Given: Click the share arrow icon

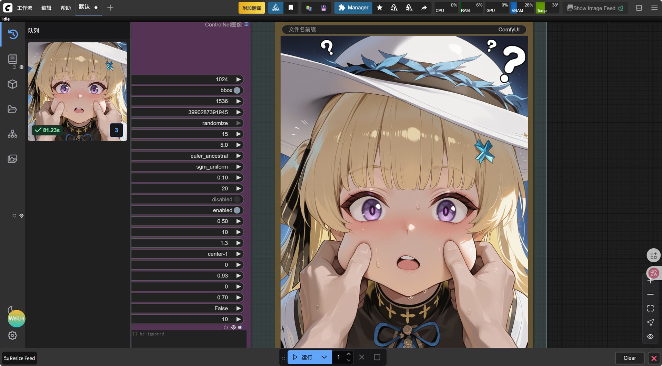Looking at the screenshot, I should click(424, 8).
